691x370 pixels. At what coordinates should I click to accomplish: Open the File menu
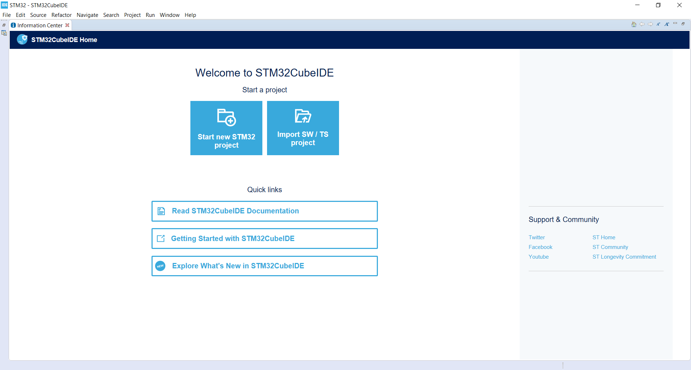[x=6, y=15]
